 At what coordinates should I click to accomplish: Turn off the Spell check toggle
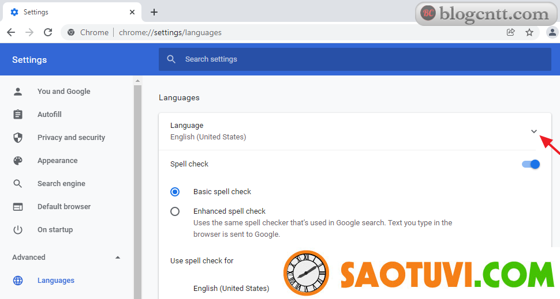click(531, 164)
